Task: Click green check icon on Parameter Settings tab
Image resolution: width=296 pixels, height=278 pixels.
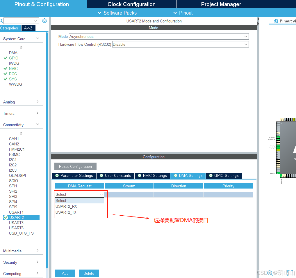Action: pyautogui.click(x=57, y=175)
